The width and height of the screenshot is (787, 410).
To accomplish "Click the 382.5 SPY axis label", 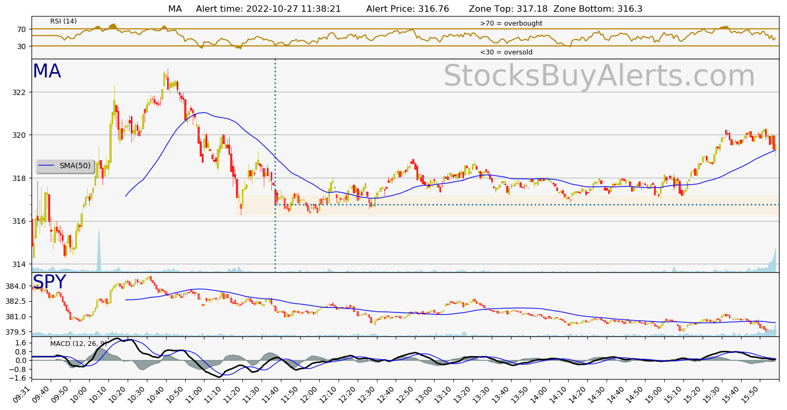I will 15,302.
